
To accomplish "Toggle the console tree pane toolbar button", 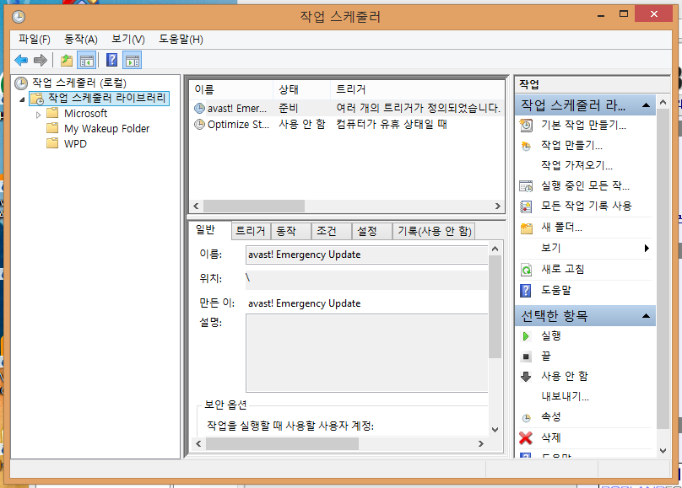I will (x=87, y=60).
